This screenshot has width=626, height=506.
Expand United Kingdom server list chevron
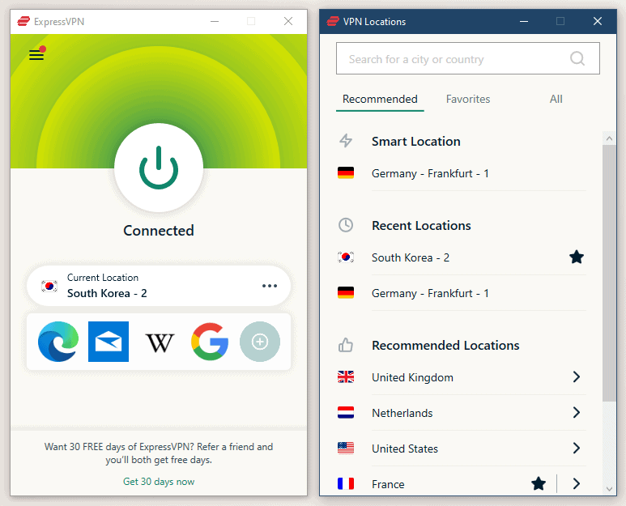(576, 376)
